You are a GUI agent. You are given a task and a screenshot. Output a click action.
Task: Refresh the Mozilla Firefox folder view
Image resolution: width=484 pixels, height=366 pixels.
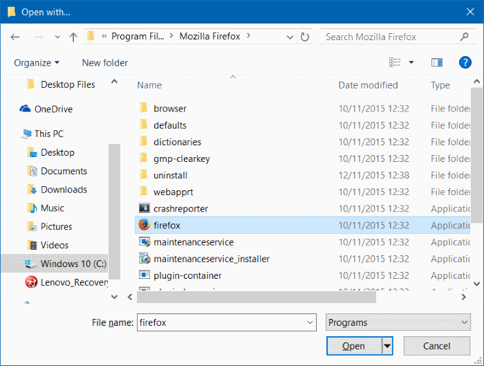coord(305,37)
